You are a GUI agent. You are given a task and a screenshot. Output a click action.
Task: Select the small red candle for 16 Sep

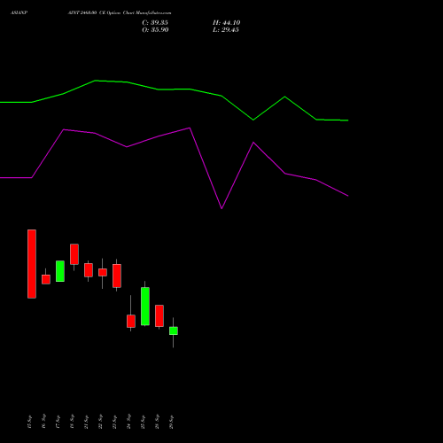tap(46, 279)
